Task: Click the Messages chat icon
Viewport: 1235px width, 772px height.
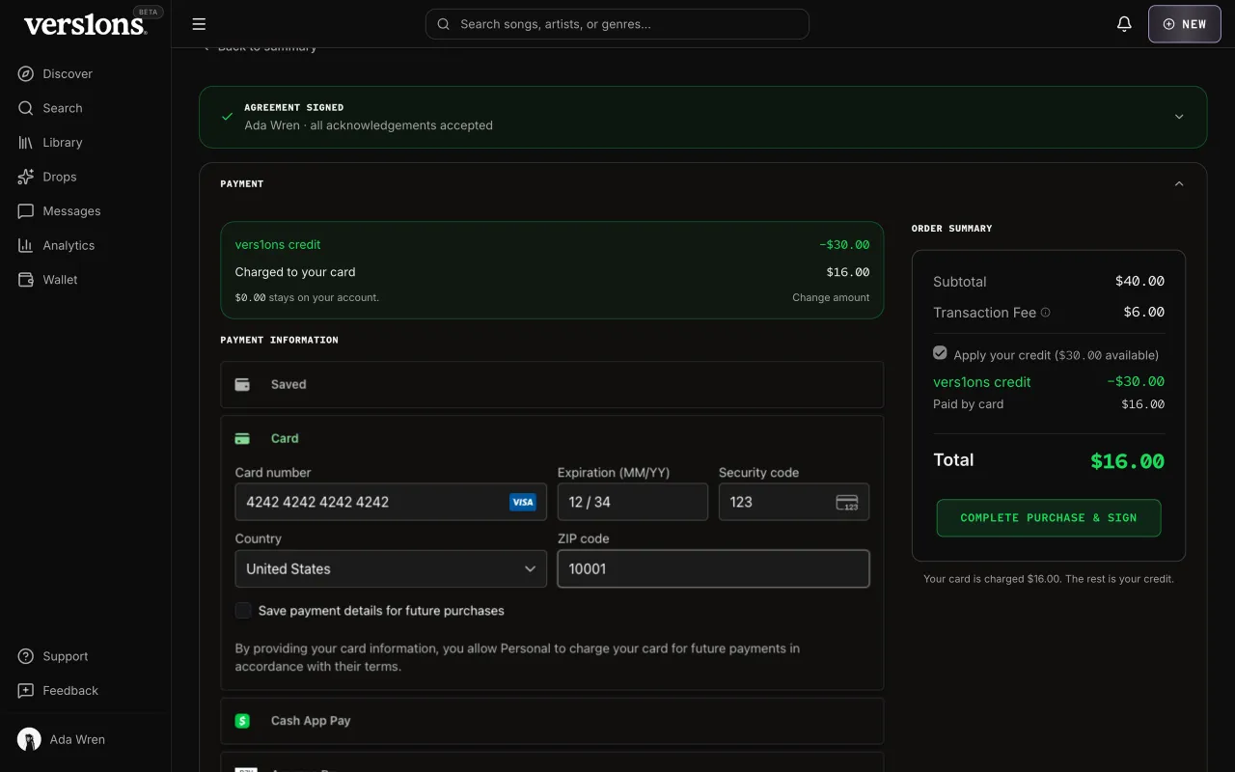Action: pyautogui.click(x=26, y=210)
